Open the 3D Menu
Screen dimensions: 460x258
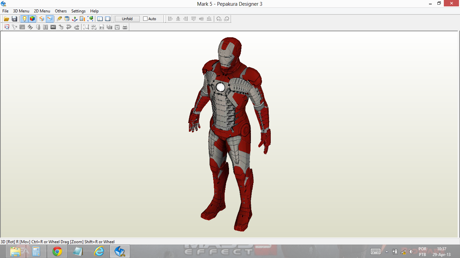coord(21,11)
